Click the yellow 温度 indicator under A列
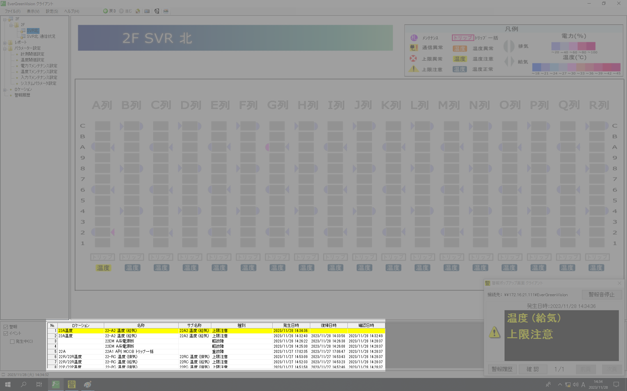This screenshot has width=627, height=391. 103,268
